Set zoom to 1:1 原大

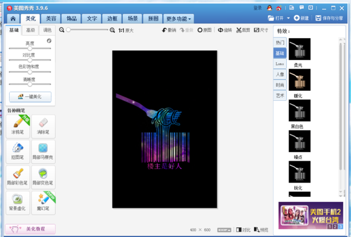pos(126,30)
